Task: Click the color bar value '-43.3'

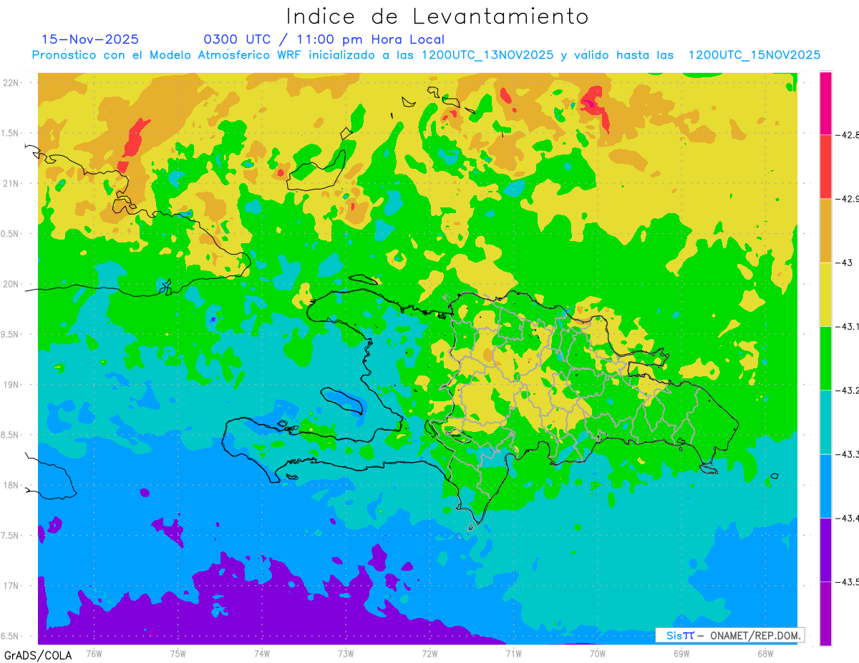Action: tap(846, 454)
